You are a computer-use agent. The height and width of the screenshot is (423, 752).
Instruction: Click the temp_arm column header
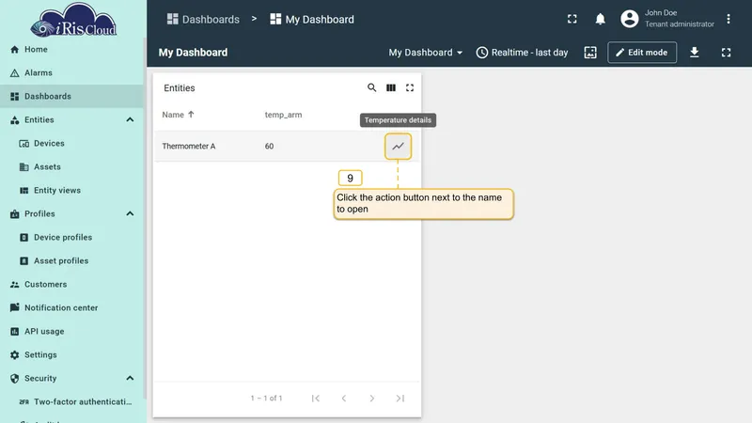tap(284, 115)
